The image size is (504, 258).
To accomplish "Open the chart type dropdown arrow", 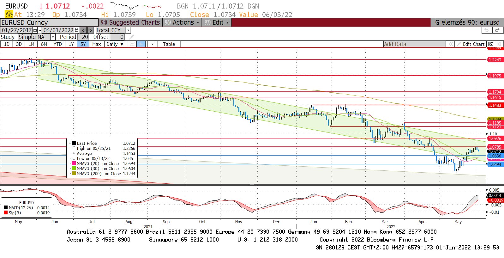I will pyautogui.click(x=152, y=44).
